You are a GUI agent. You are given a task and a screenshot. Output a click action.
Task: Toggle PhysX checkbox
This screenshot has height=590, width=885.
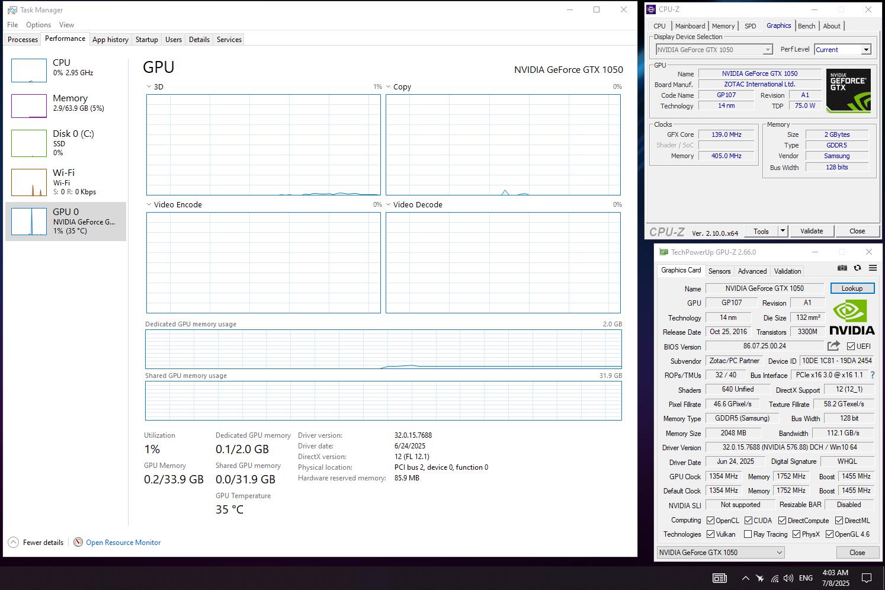coord(796,534)
